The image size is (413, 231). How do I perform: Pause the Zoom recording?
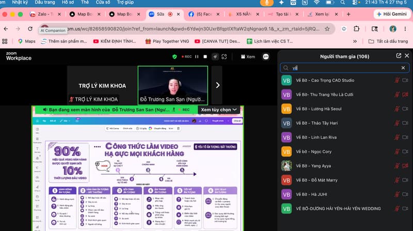click(197, 57)
